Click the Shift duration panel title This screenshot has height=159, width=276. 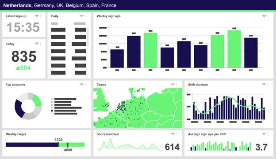198,85
